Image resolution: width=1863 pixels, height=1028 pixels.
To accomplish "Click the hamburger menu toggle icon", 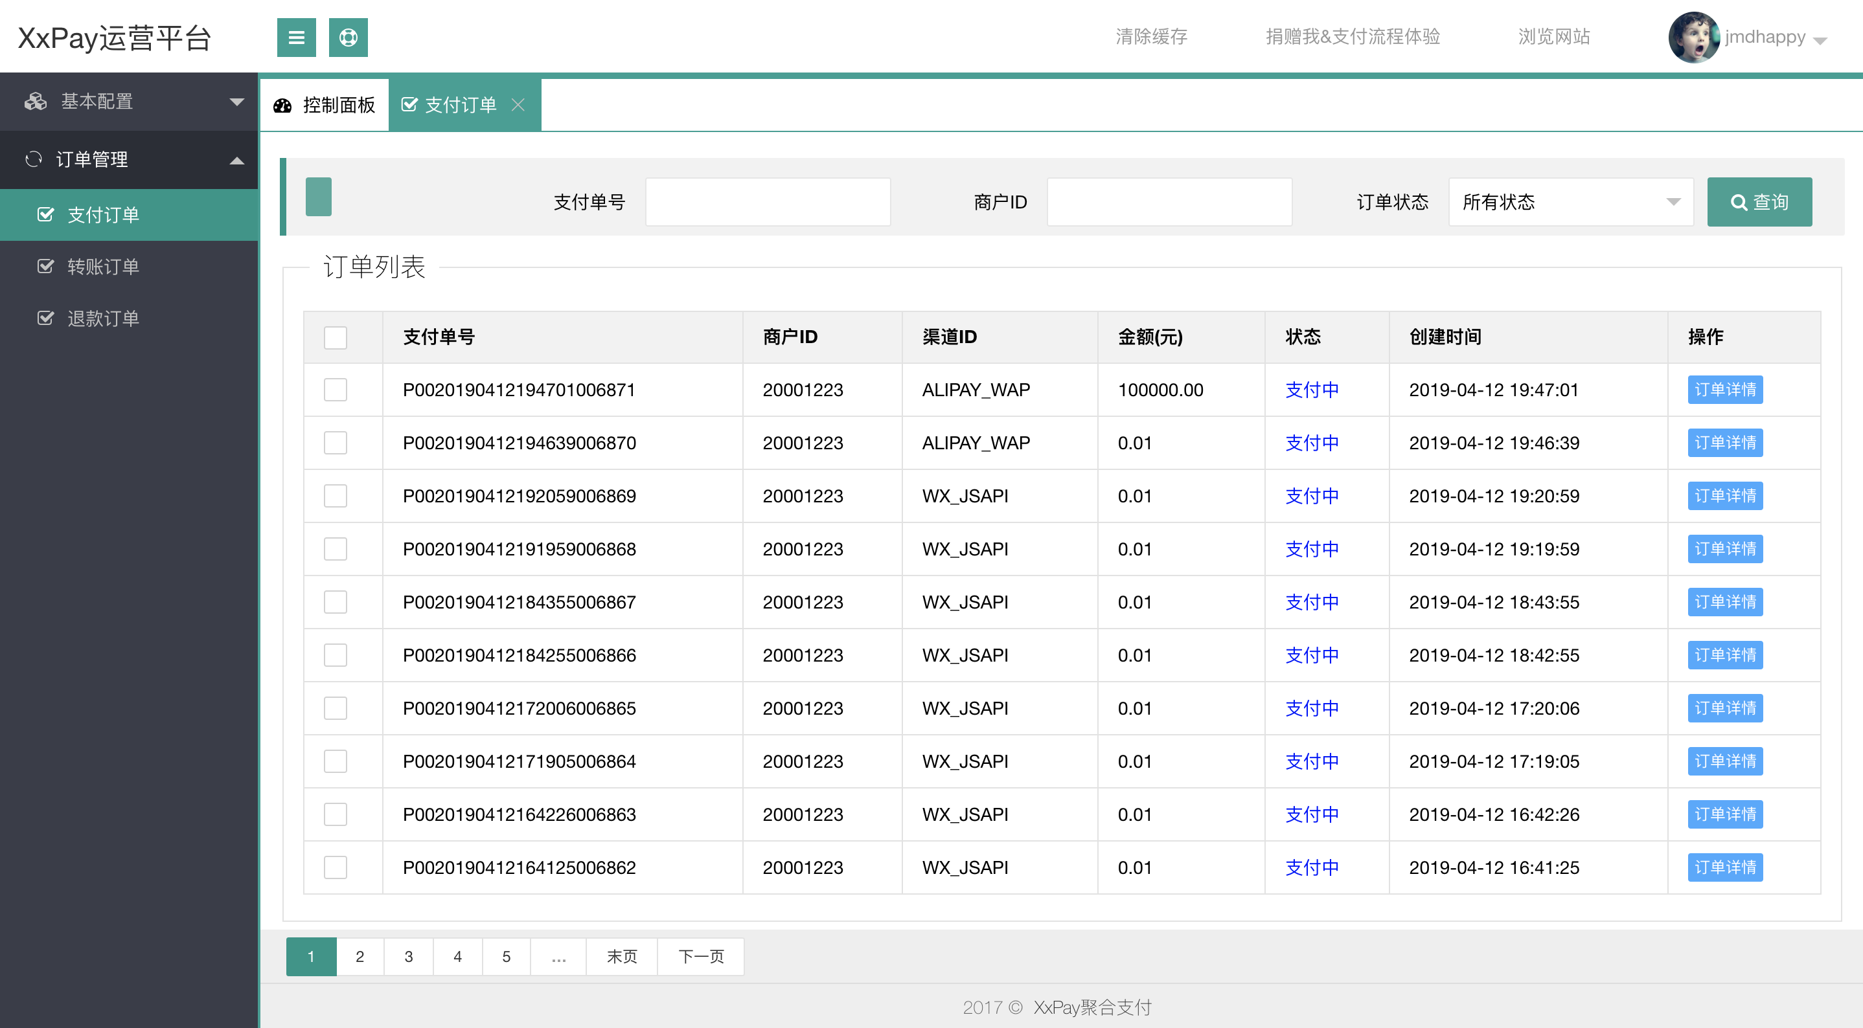I will (x=296, y=38).
